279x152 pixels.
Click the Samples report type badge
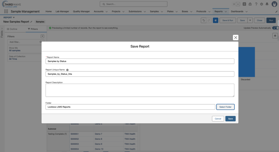40,22
